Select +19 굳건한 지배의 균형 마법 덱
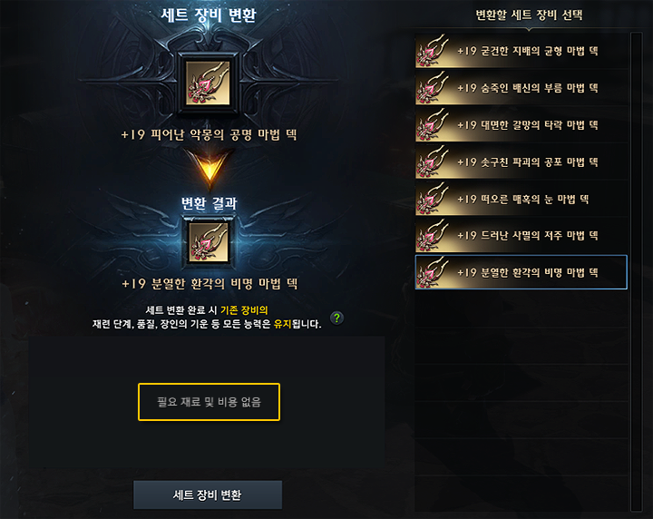Screen dimensions: 653x519 (521, 51)
